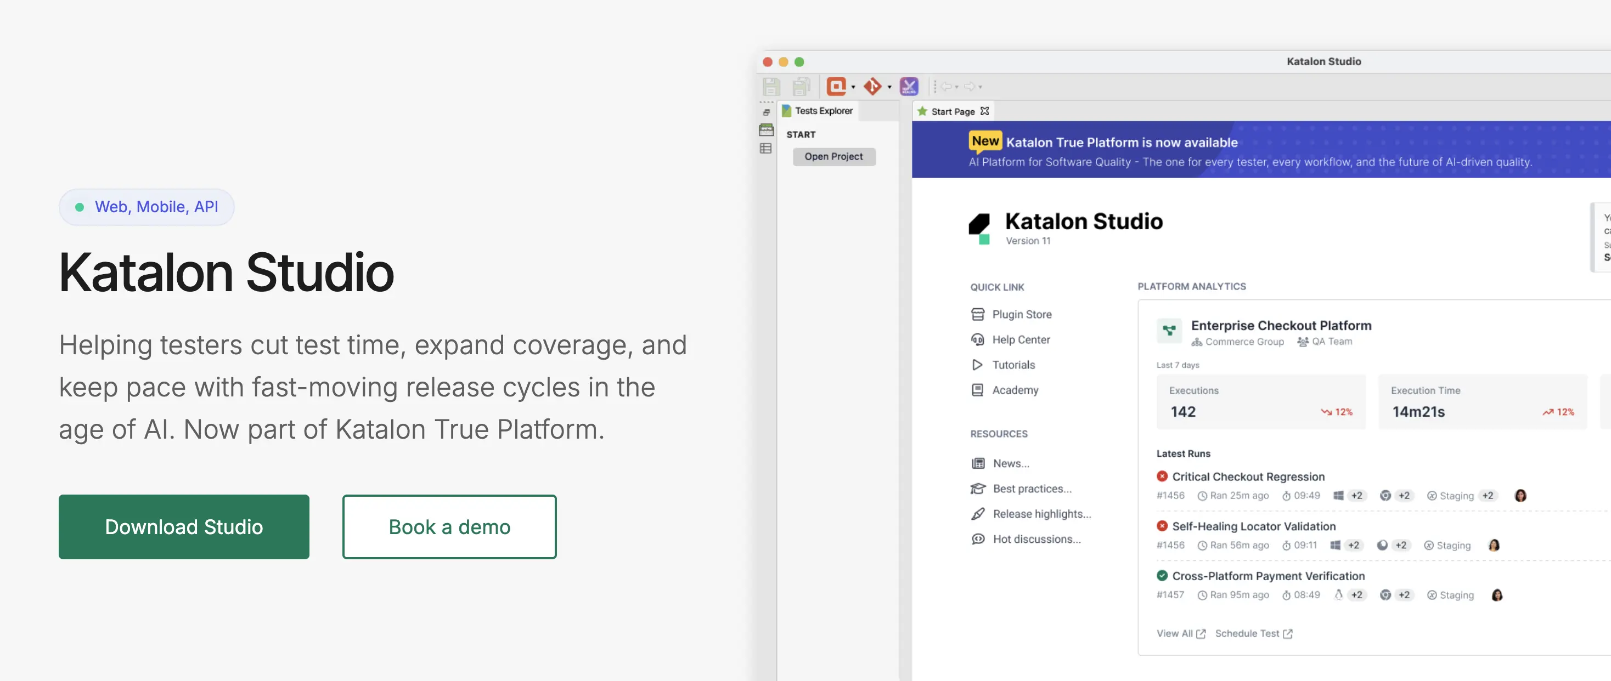Click the green macOS zoom button of Katalon Studio
1611x681 pixels.
[798, 62]
